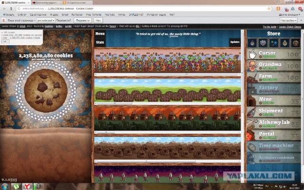Screen dimensions: 304x190
Task: Bookmark this page with the star
Action: pos(269,9)
